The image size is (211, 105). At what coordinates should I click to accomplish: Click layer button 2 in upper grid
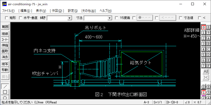click(204, 38)
